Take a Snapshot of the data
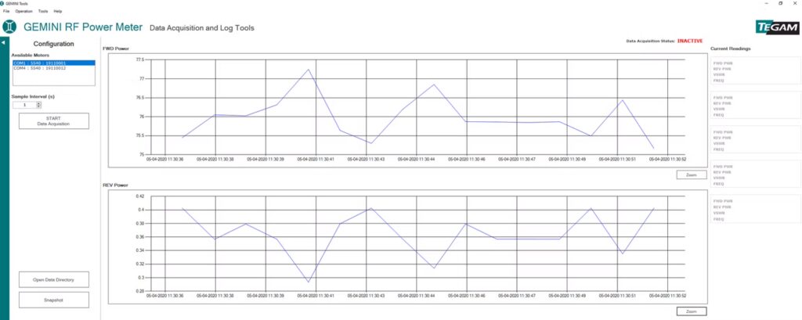 pos(54,300)
